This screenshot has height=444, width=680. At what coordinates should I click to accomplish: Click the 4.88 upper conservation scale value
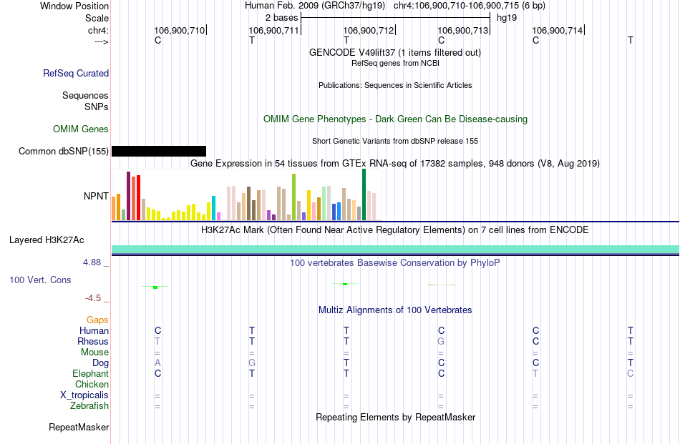(92, 262)
